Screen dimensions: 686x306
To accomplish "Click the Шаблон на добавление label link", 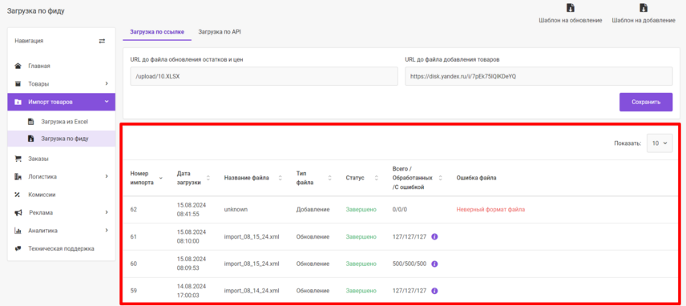I will tap(643, 20).
